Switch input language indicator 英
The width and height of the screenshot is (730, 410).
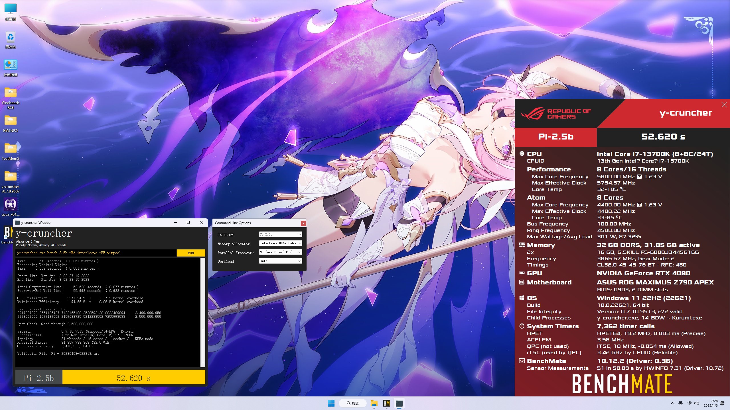680,403
